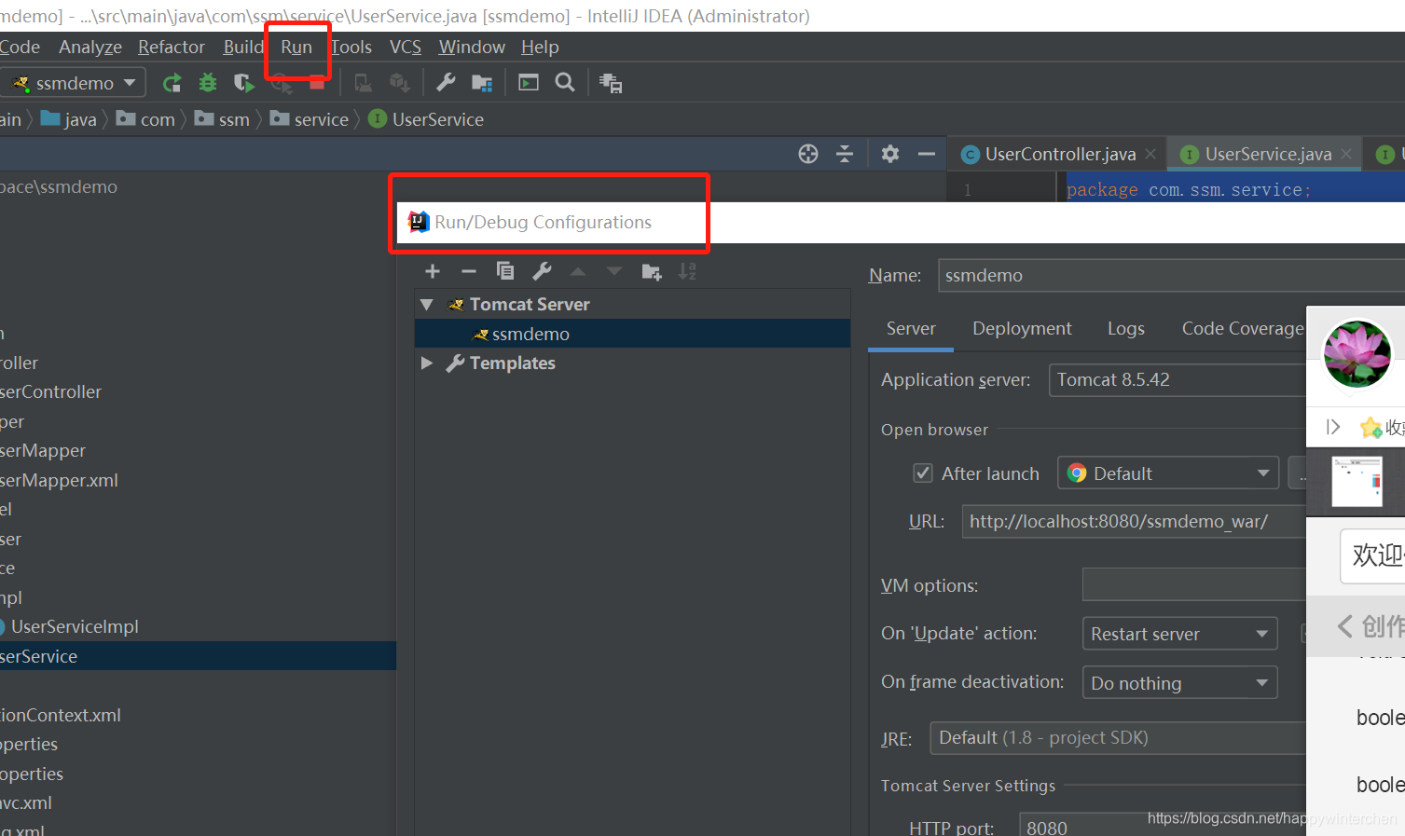
Task: Open the Tomcat 8.5.42 application server combo
Action: 1178,379
